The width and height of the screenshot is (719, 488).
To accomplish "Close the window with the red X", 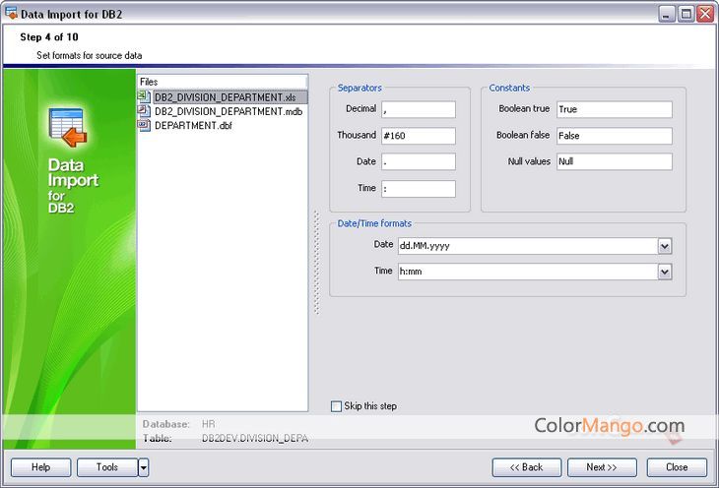I will pos(705,14).
